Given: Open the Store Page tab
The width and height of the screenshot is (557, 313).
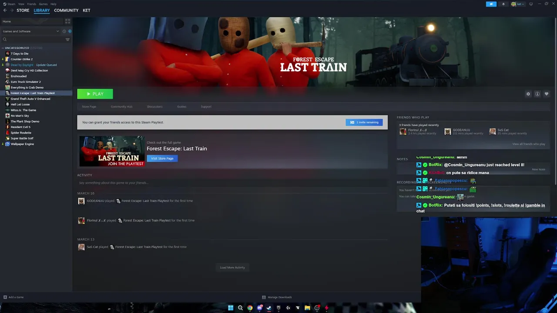Looking at the screenshot, I should (89, 107).
